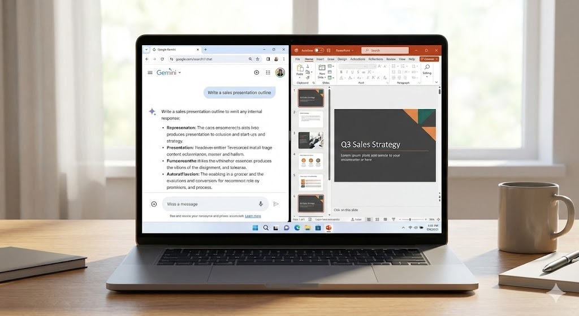This screenshot has height=316, width=579.
Task: Click the New Slide icon
Action: (322, 68)
